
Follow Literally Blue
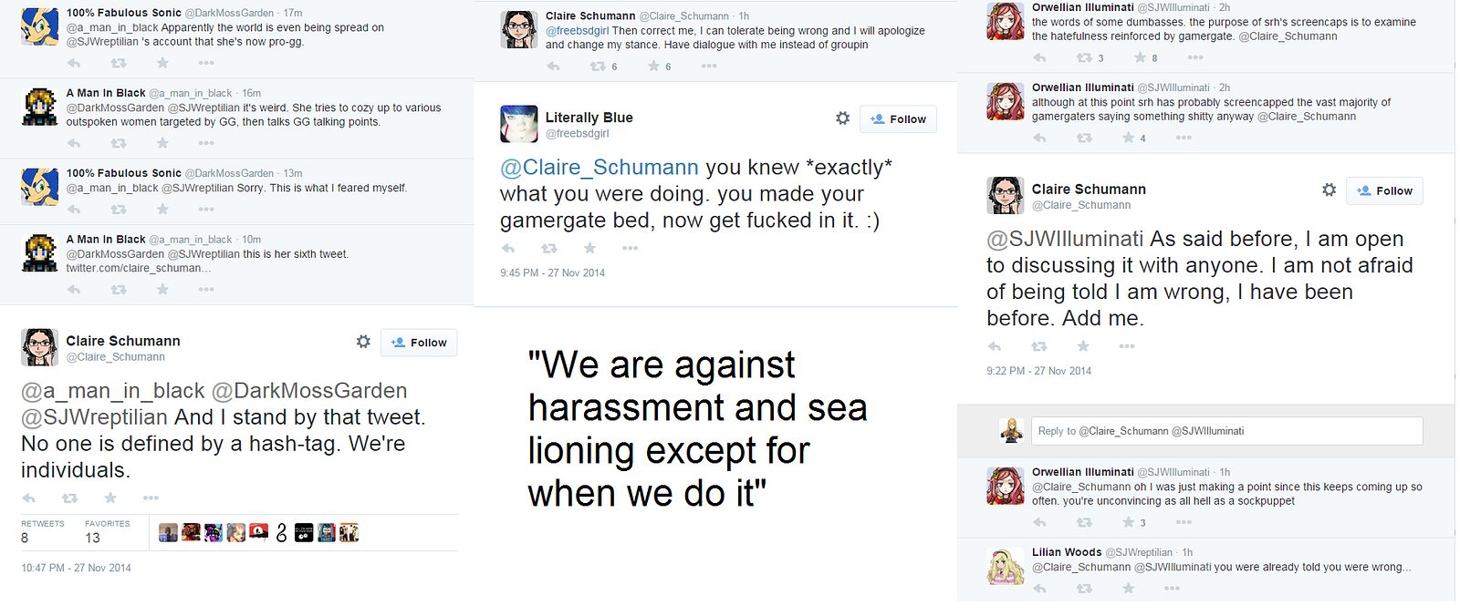(898, 119)
